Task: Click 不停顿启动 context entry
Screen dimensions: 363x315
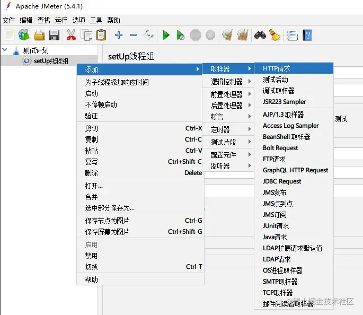Action: click(140, 104)
